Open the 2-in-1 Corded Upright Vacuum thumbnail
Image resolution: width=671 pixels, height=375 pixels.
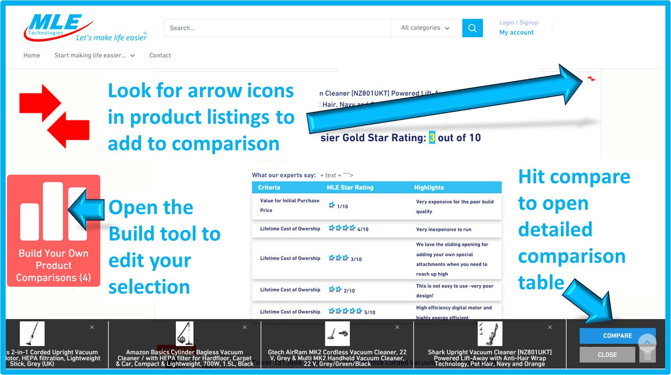[32, 333]
